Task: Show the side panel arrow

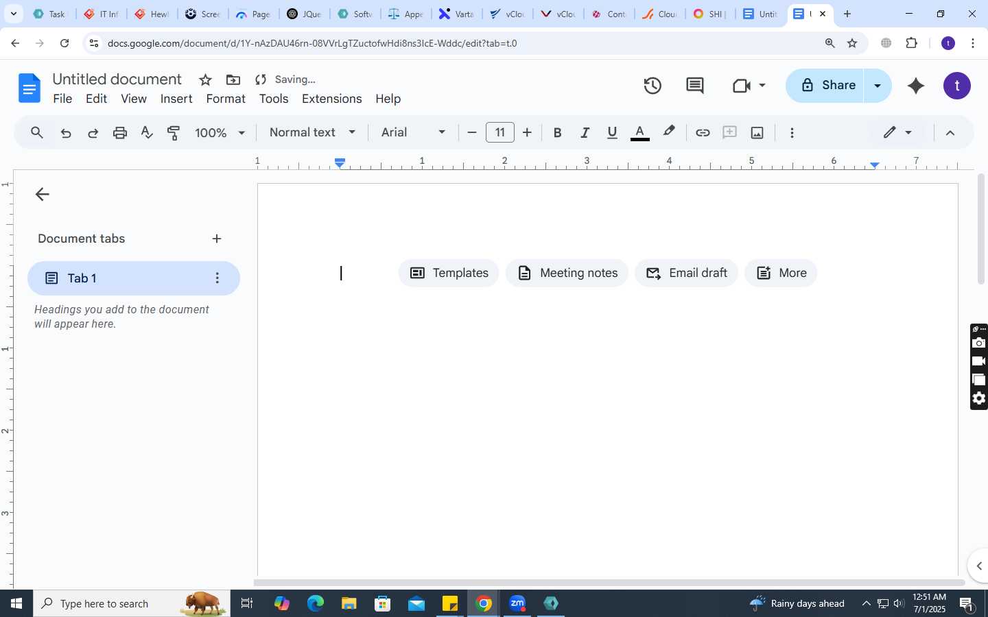Action: point(978,566)
